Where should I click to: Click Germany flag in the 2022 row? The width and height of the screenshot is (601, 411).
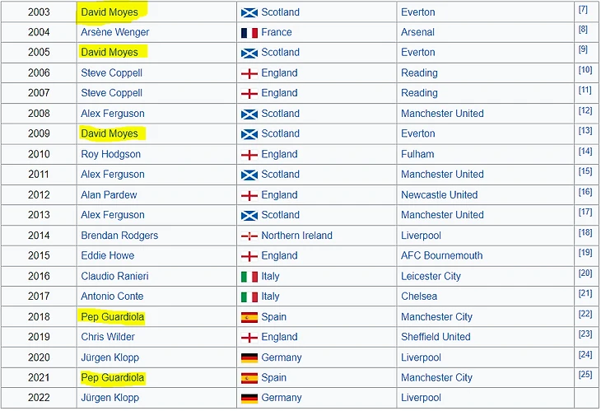pyautogui.click(x=249, y=398)
